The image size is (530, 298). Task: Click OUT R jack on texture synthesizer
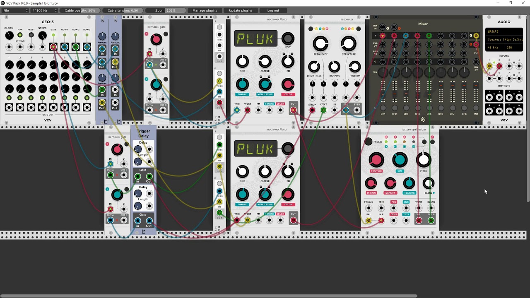pyautogui.click(x=431, y=221)
